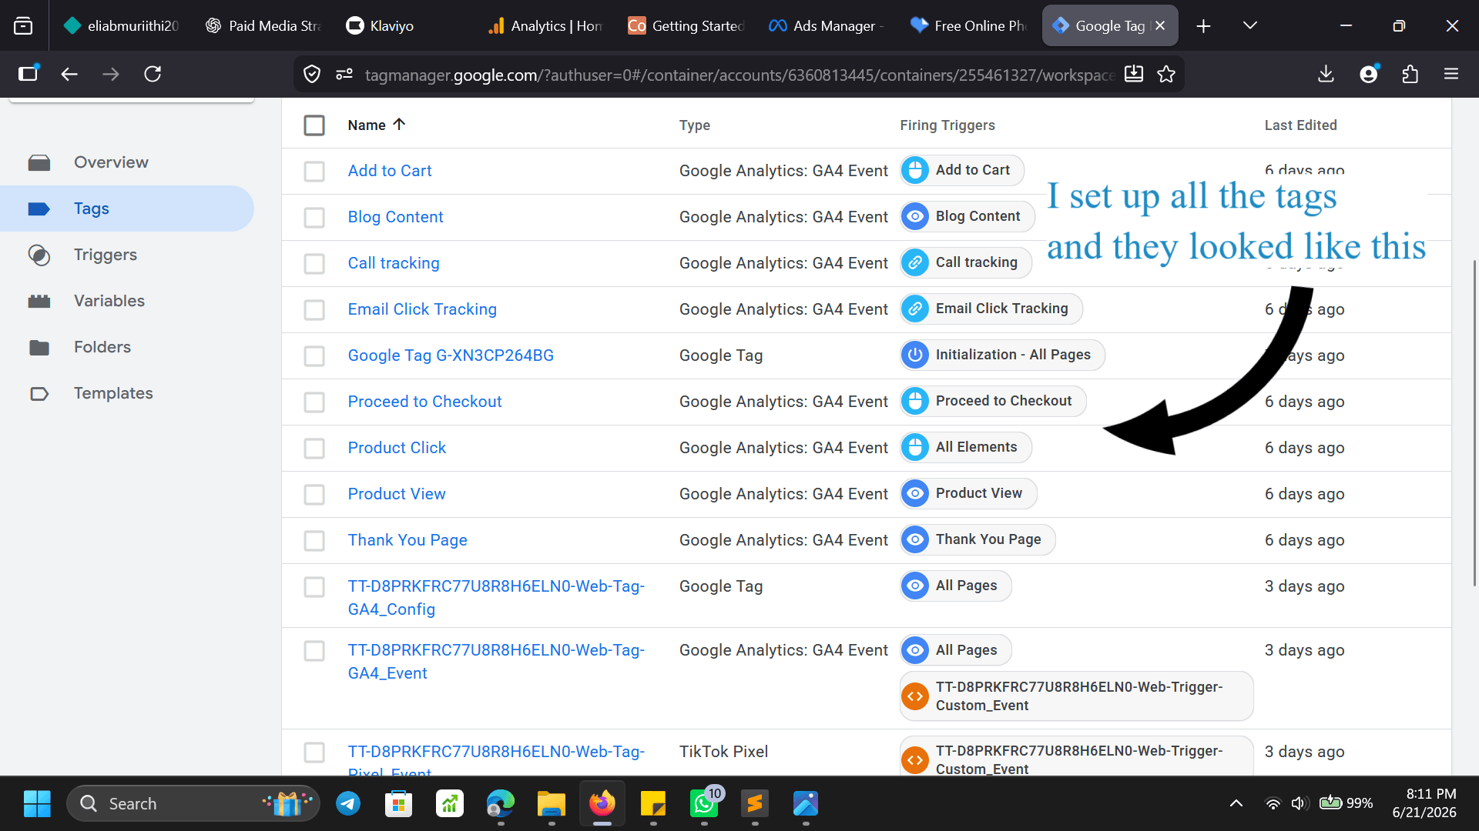Open the Email Click Tracking tag link

tap(422, 309)
